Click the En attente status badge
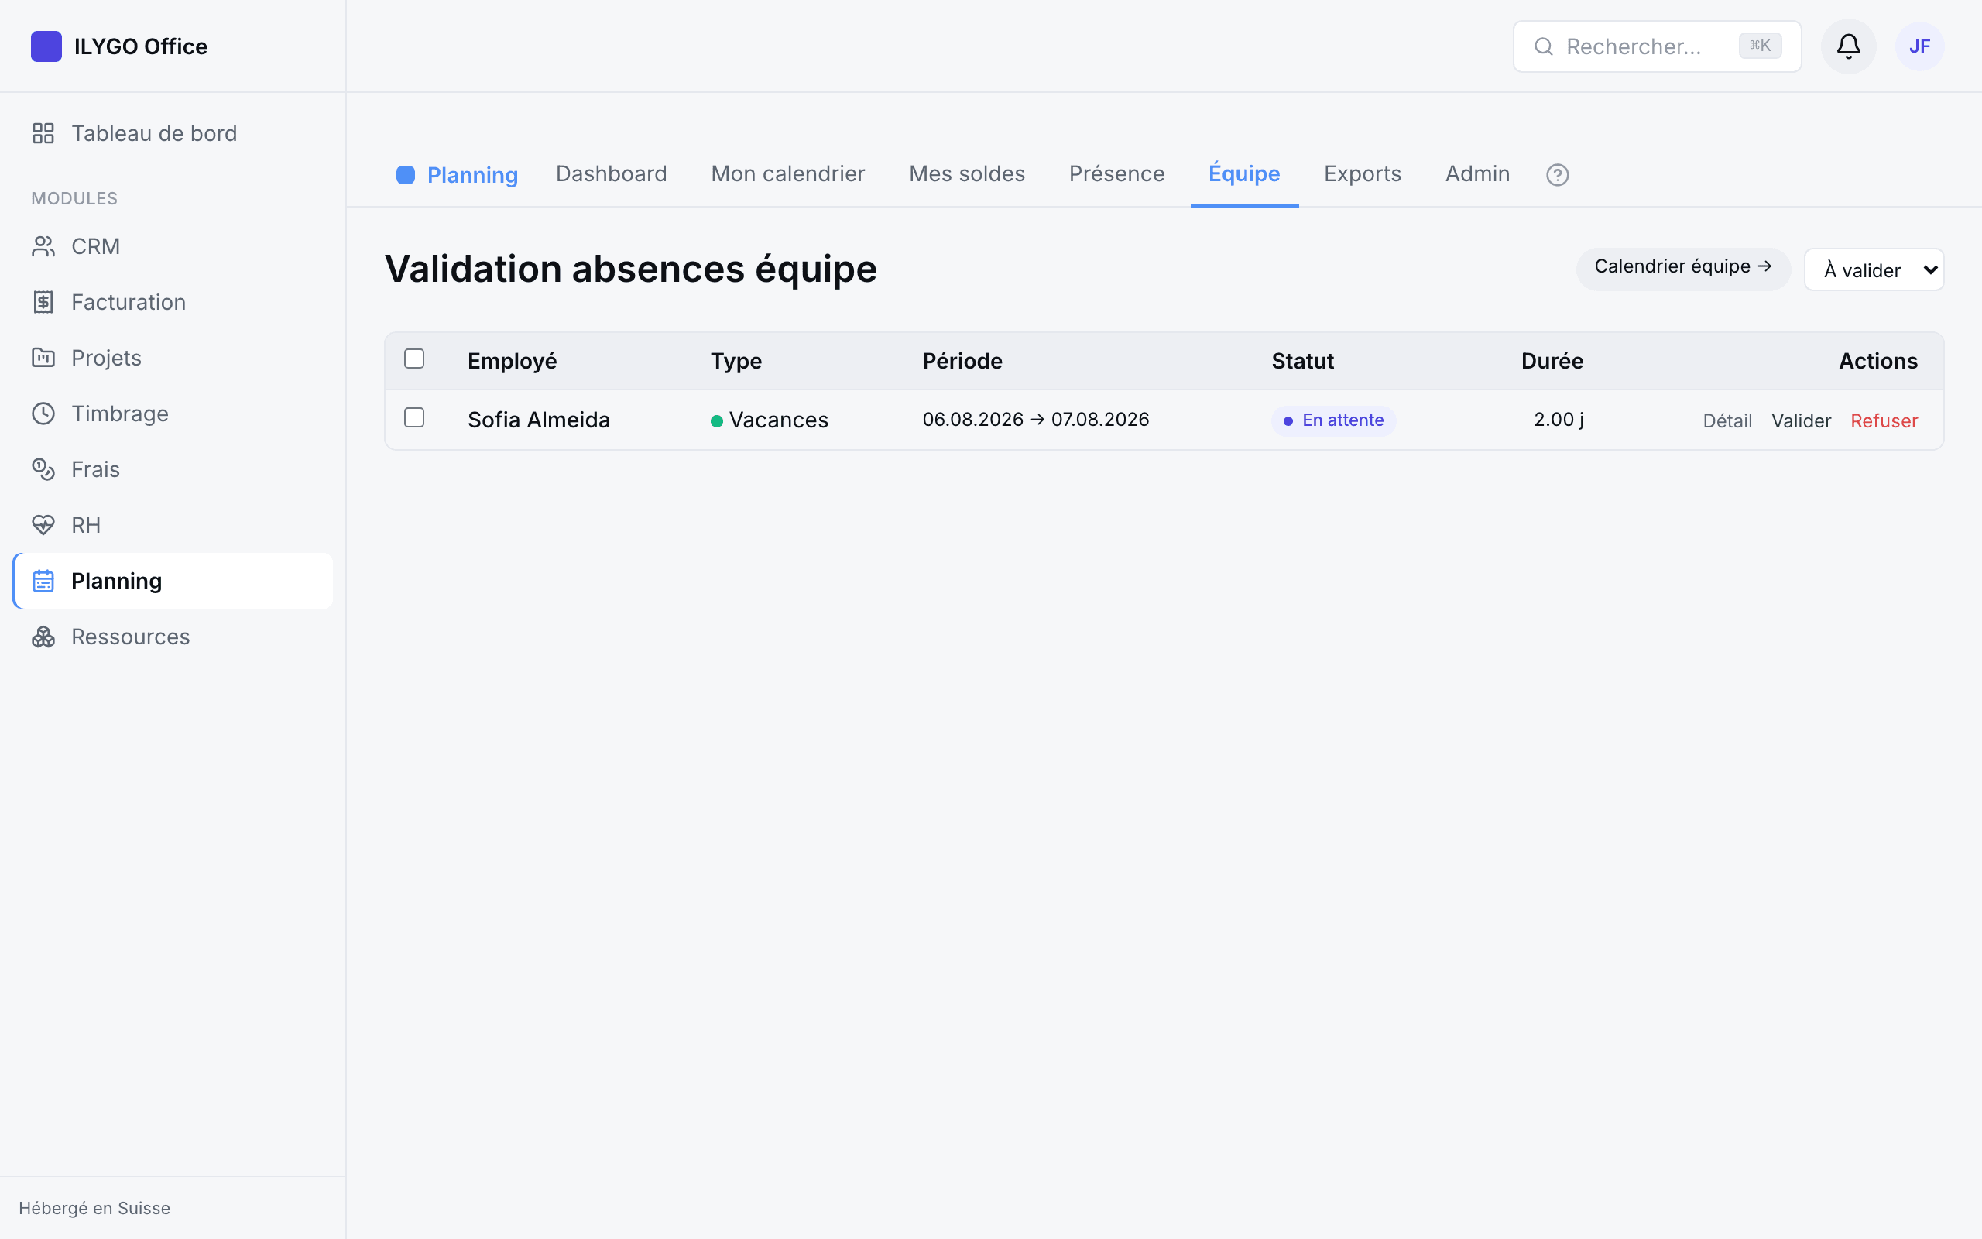This screenshot has width=1982, height=1239. click(1333, 421)
